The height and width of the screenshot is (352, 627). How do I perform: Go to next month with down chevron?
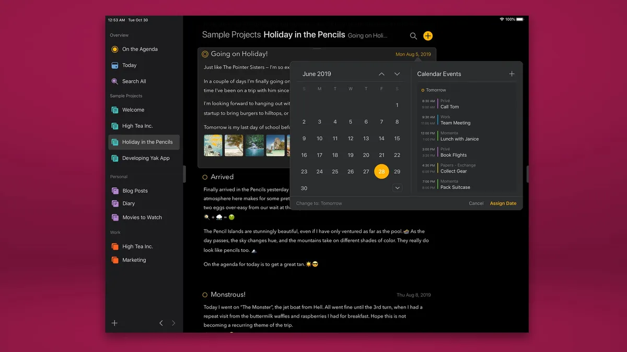tap(397, 74)
